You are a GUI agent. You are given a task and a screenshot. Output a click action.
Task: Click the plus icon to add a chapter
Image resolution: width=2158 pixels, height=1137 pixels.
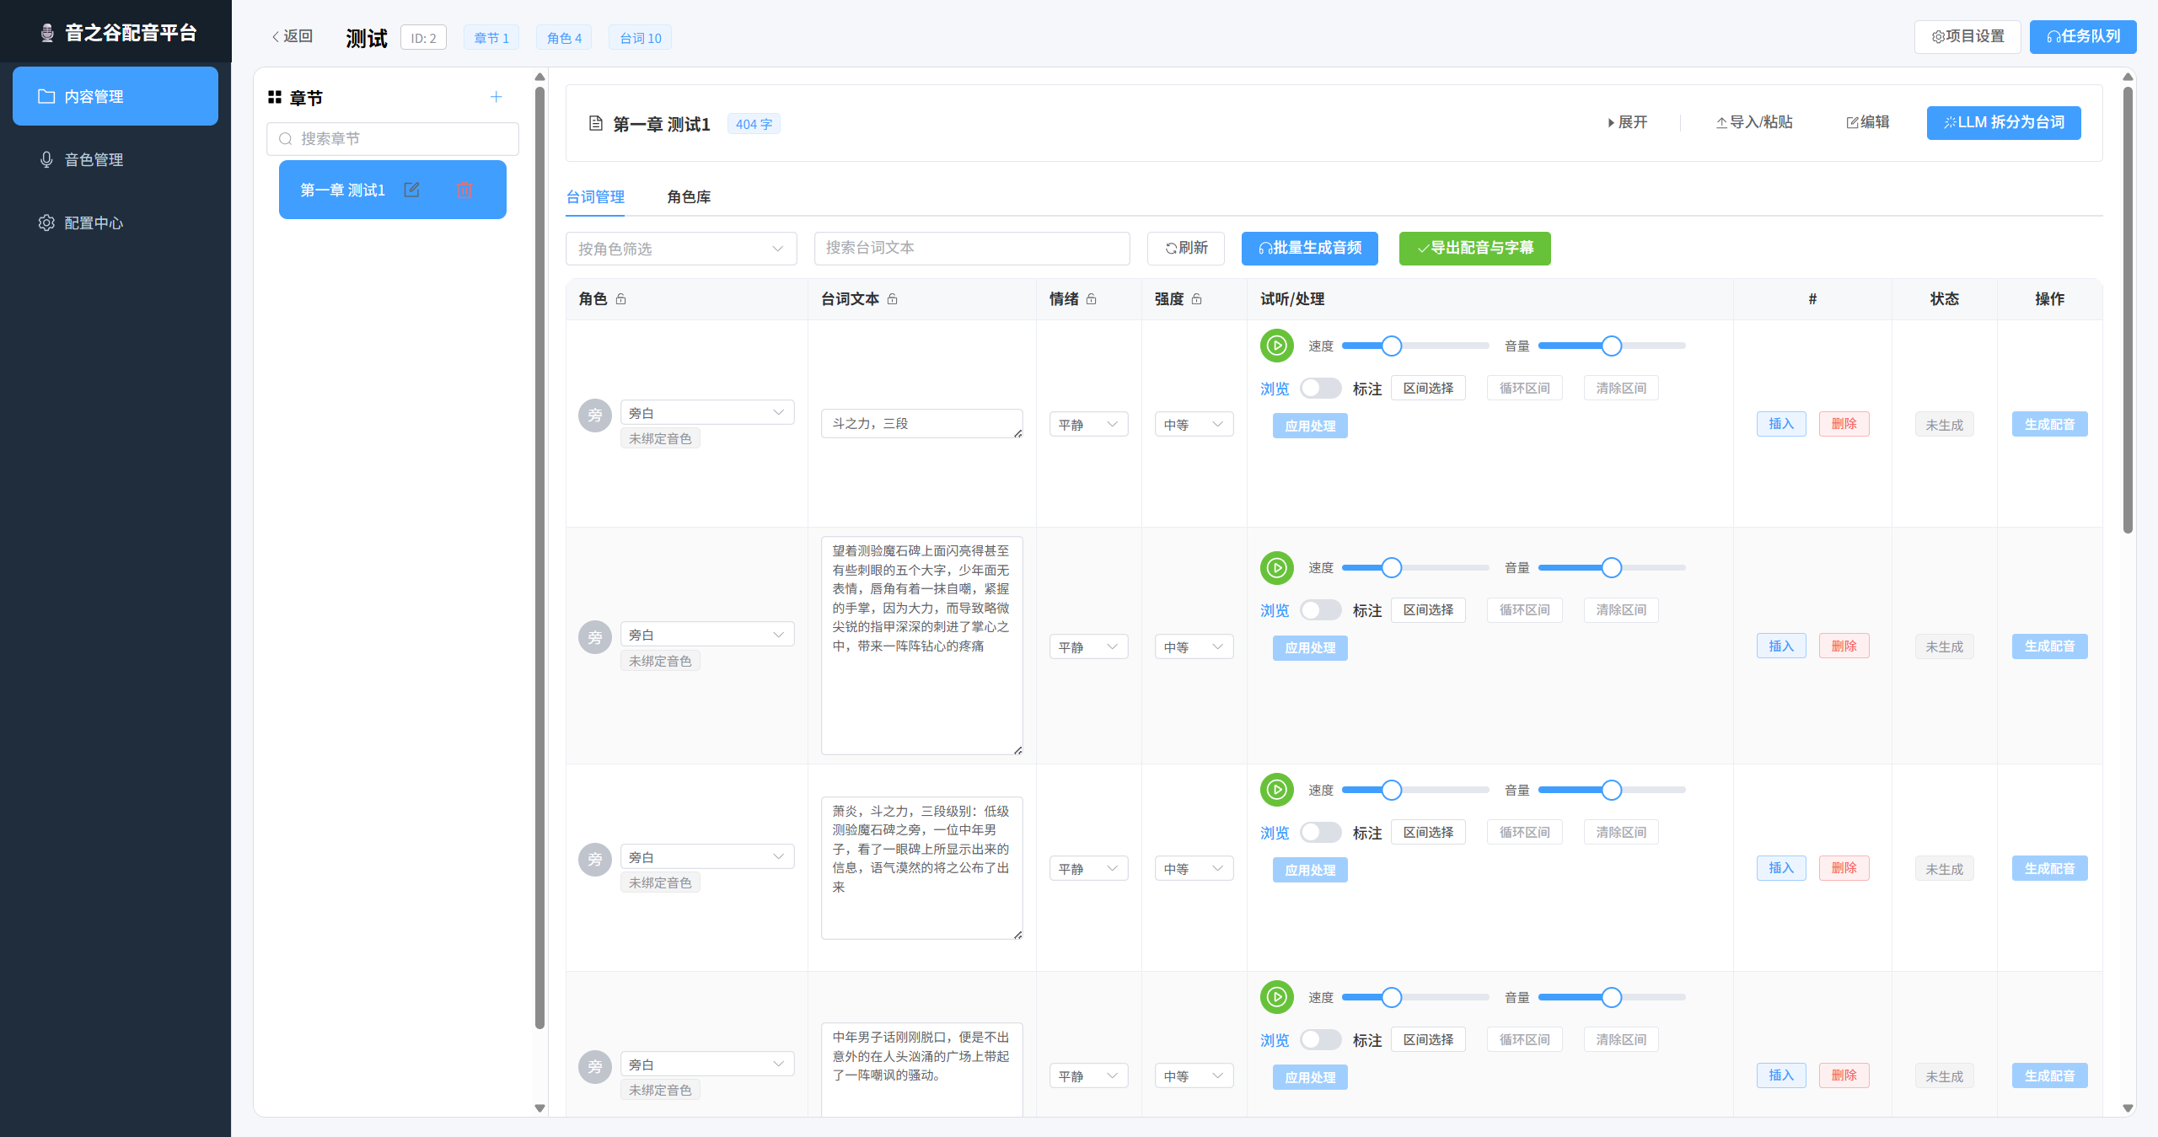496,97
